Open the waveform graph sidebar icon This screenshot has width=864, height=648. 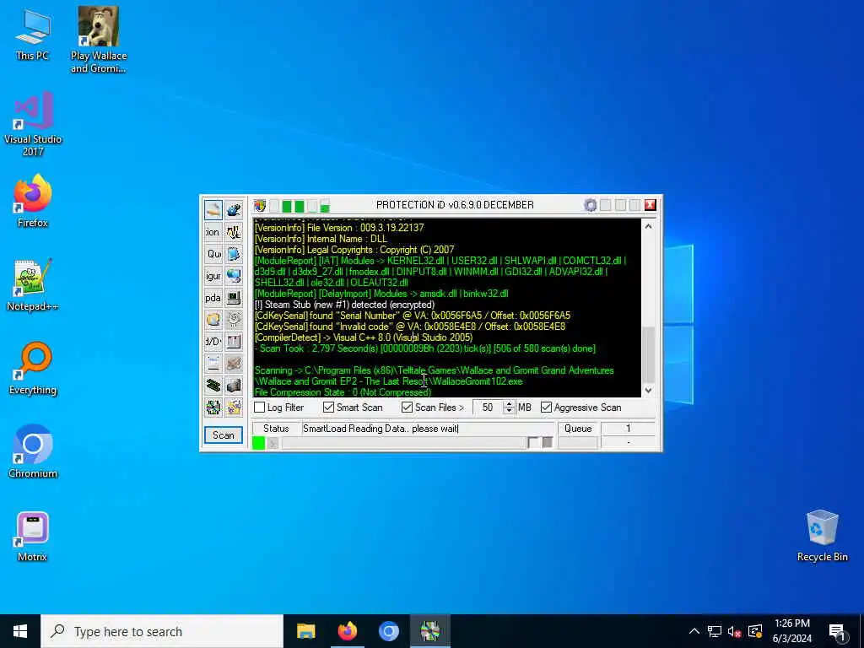[x=235, y=232]
